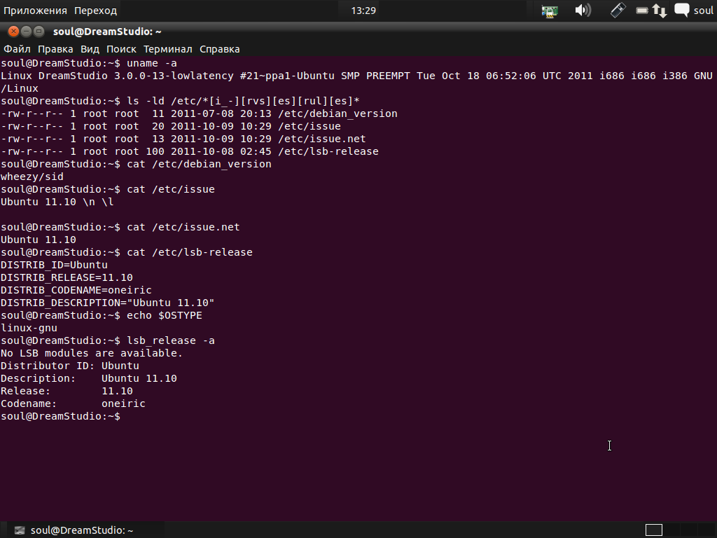Screen dimensions: 717x538
Task: Open the Правка menu
Action: (x=55, y=49)
